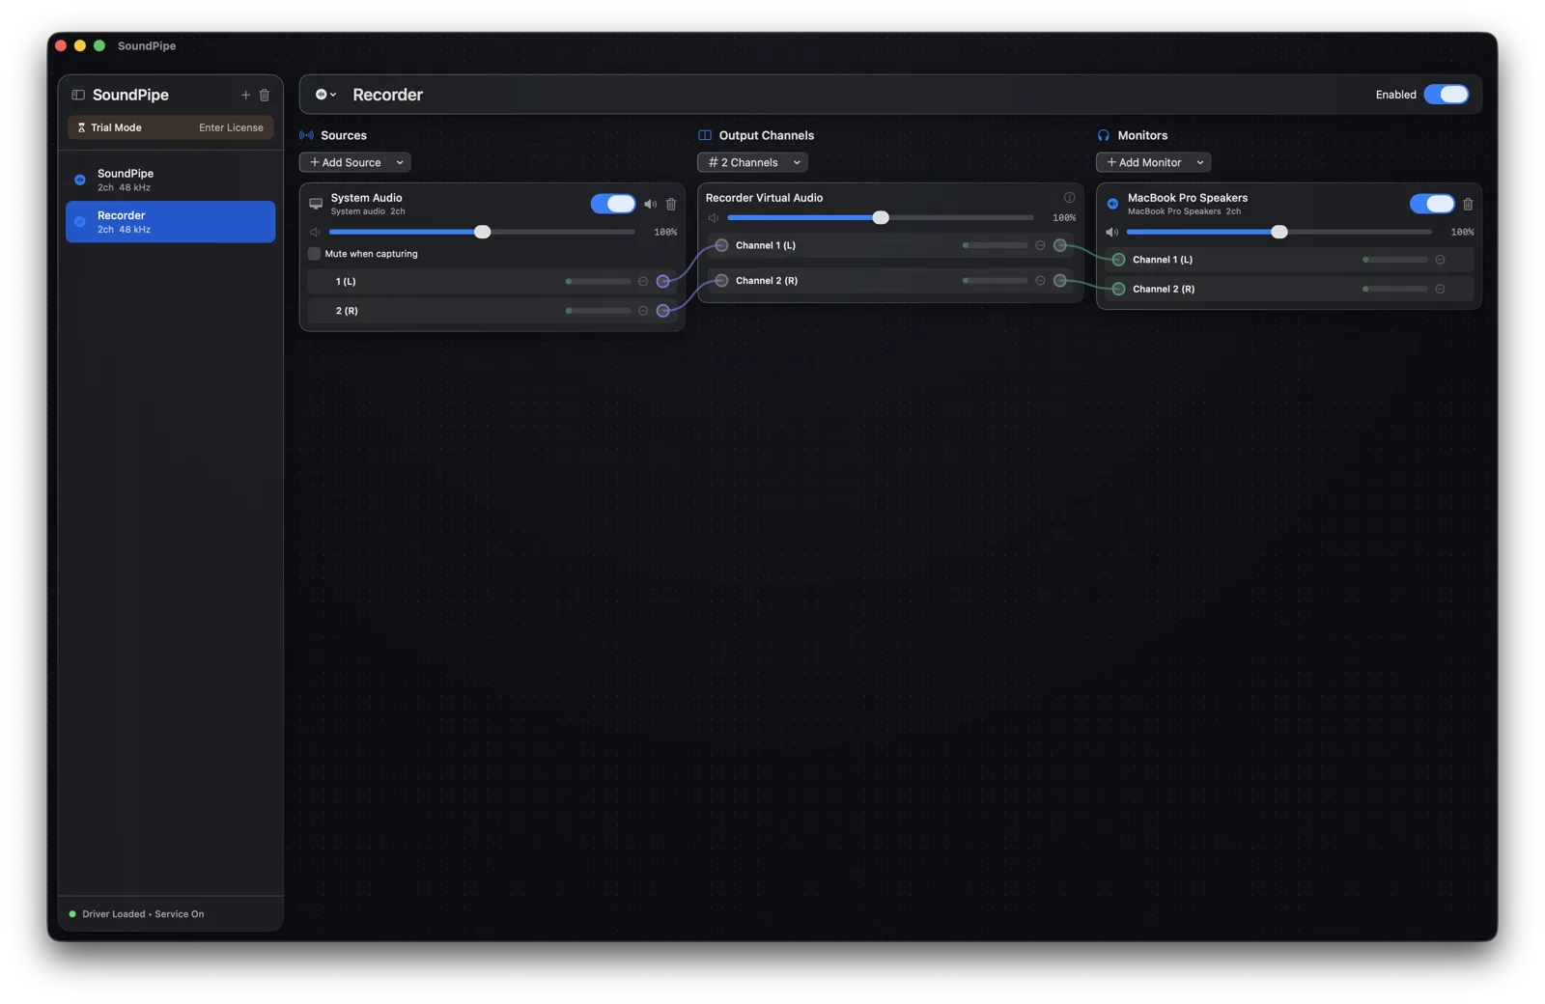Click the Output Channels section heading
This screenshot has height=1004, width=1545.
click(x=767, y=135)
